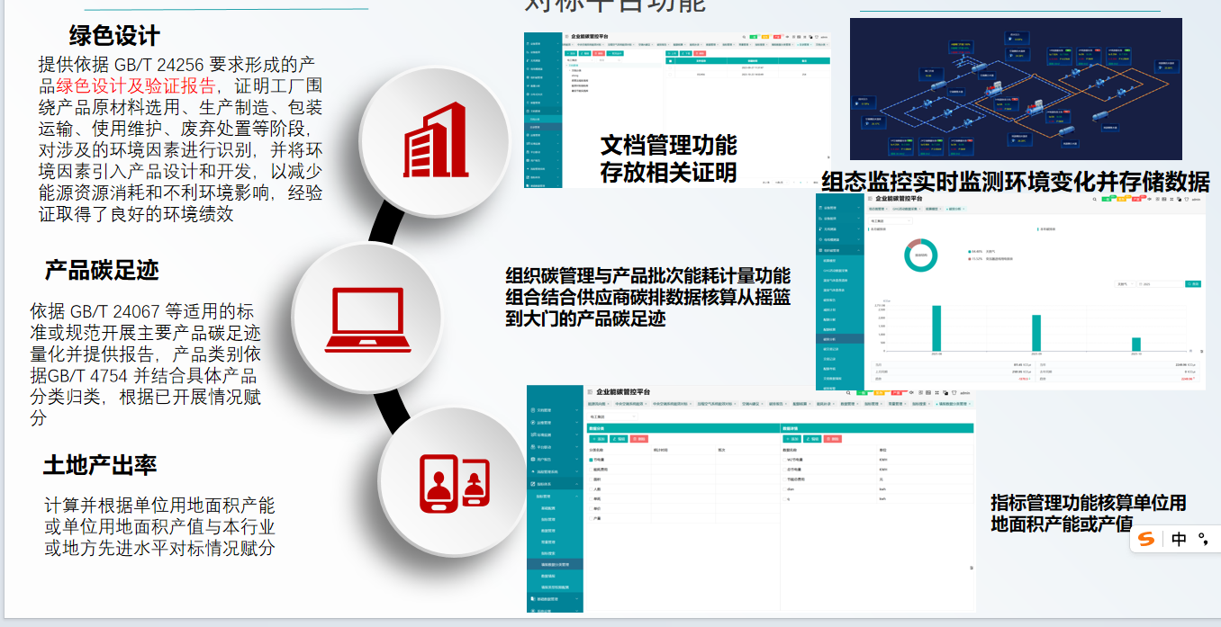Click the 产品碳足迹 heading
The image size is (1221, 627).
[x=102, y=270]
